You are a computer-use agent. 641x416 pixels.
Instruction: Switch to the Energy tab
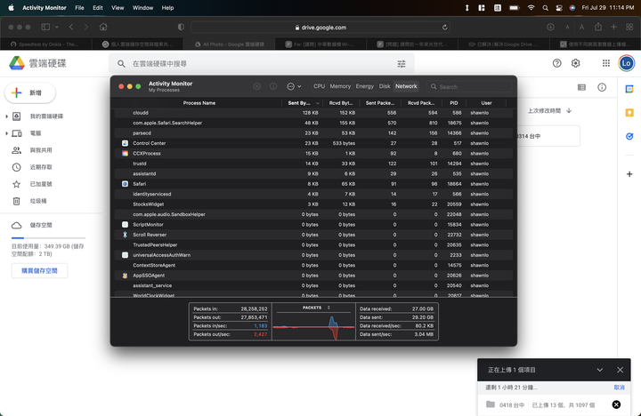[365, 86]
